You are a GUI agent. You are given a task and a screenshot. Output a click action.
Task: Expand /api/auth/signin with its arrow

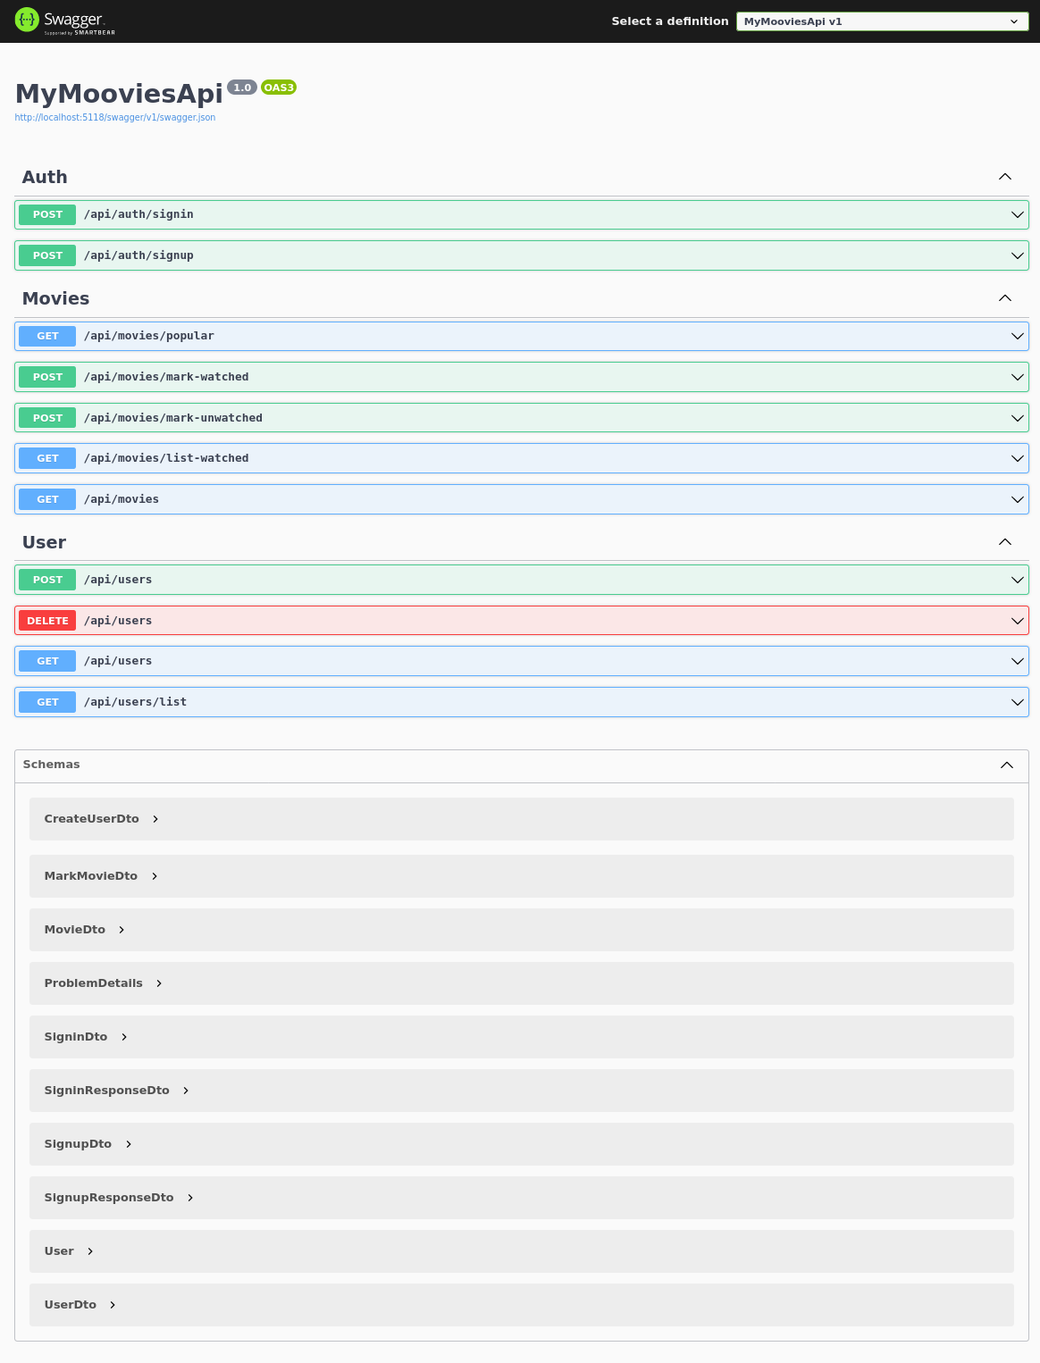1017,214
